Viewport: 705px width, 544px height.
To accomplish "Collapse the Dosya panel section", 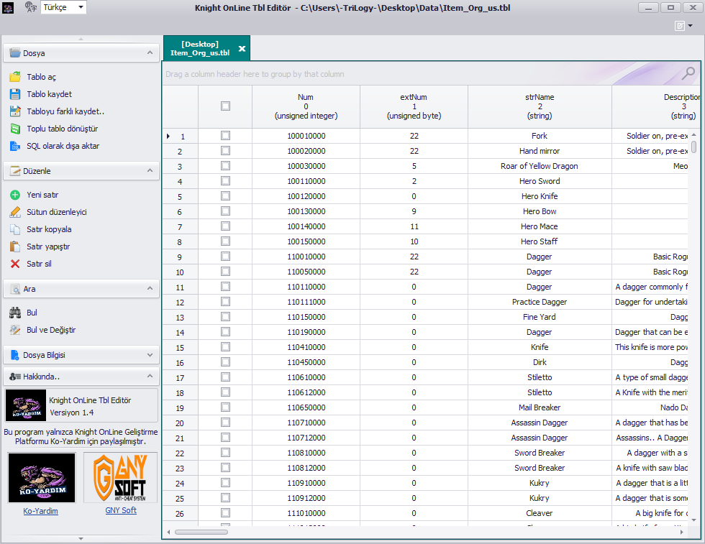I will [x=149, y=52].
